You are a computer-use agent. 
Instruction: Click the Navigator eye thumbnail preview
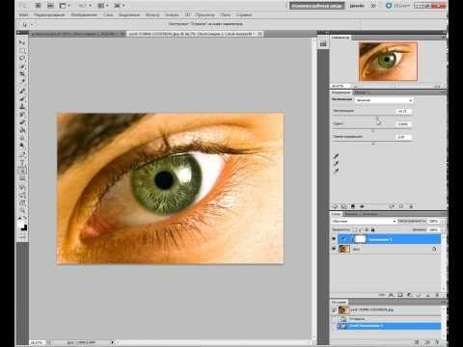coord(388,61)
